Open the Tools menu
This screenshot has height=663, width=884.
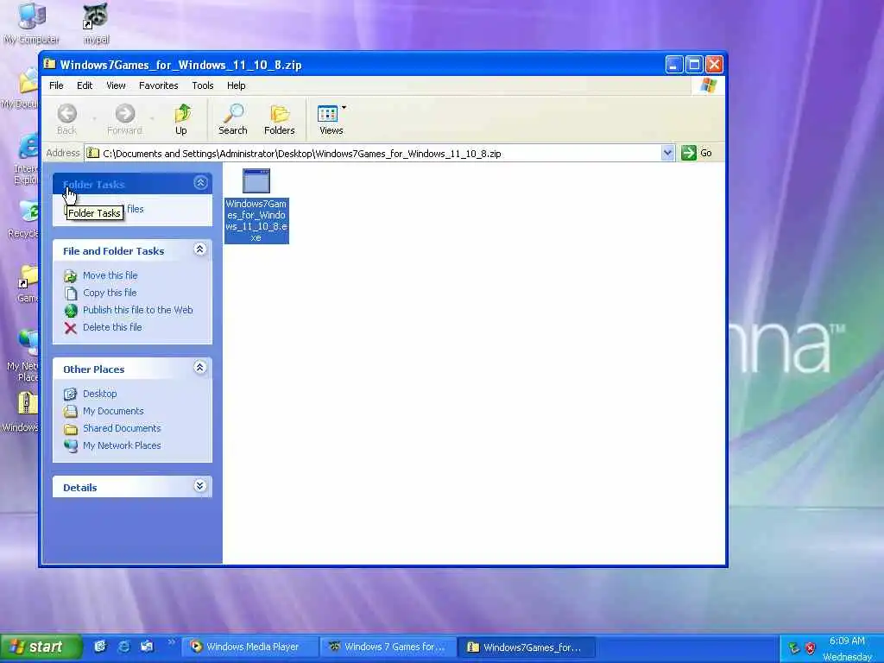[202, 85]
